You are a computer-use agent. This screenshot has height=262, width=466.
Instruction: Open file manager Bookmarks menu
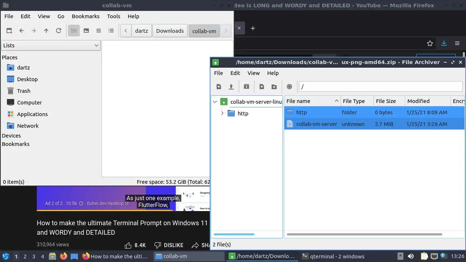(x=86, y=16)
